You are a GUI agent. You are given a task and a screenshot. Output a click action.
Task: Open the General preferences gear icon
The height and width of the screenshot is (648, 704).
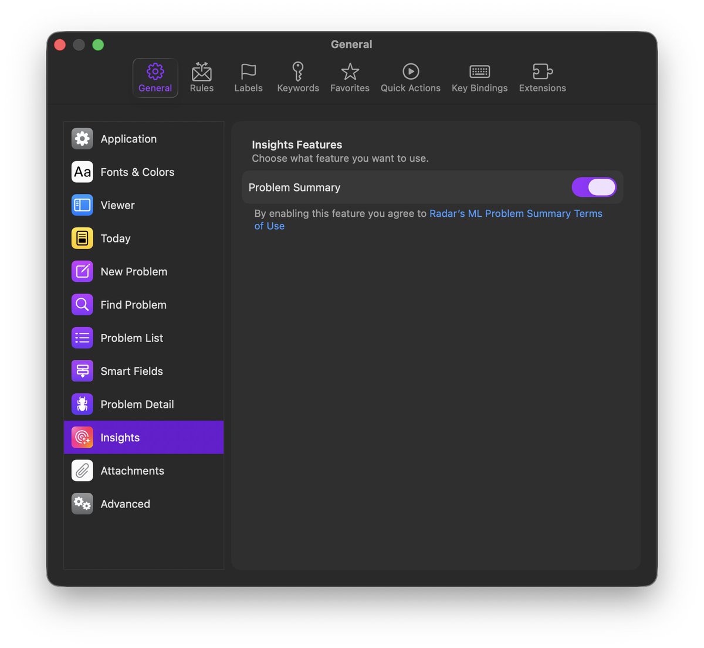[155, 71]
